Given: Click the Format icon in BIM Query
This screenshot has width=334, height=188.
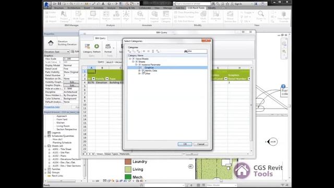Looking at the screenshot, I should 108,46.
